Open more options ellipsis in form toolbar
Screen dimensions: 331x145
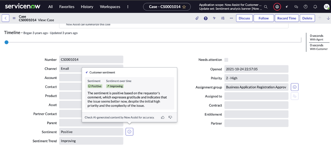click(231, 18)
